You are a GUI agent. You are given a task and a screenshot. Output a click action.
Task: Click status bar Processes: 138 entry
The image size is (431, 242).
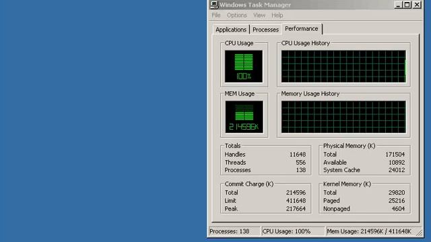(x=234, y=231)
